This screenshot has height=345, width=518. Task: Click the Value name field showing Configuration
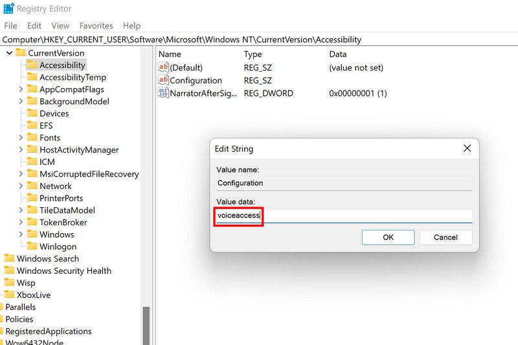coord(344,183)
